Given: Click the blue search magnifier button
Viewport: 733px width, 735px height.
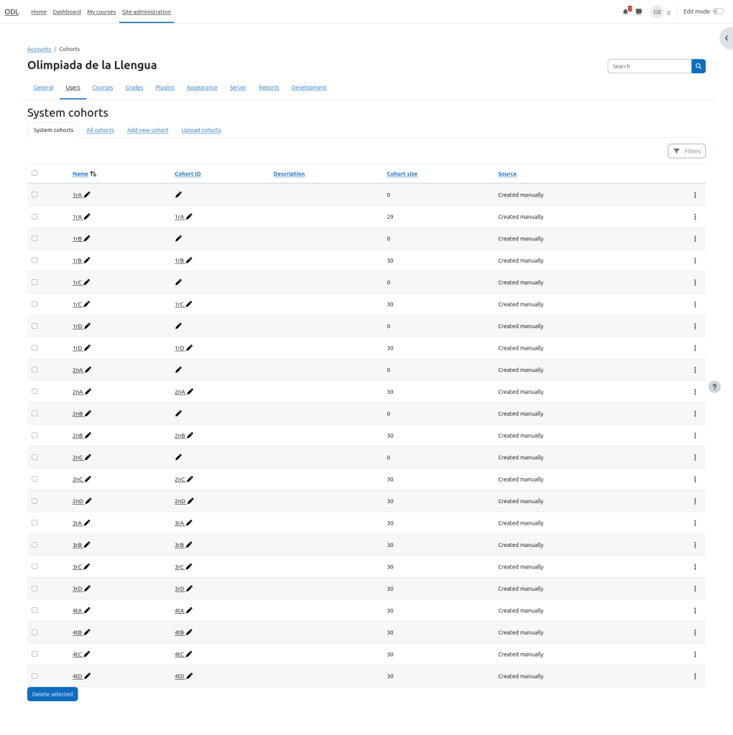Looking at the screenshot, I should pyautogui.click(x=699, y=66).
